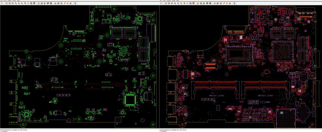Click 'Revising design for compatibility' message, right window
322x132 pixels.
pyautogui.click(x=174, y=130)
